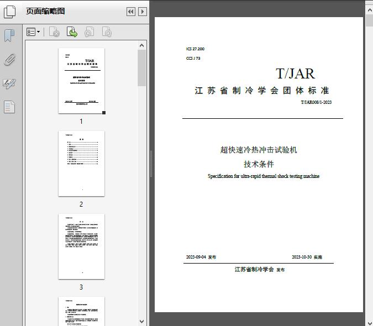Click the ICS 27.200 text
Viewport: 373px width, 326px height.
coord(195,49)
